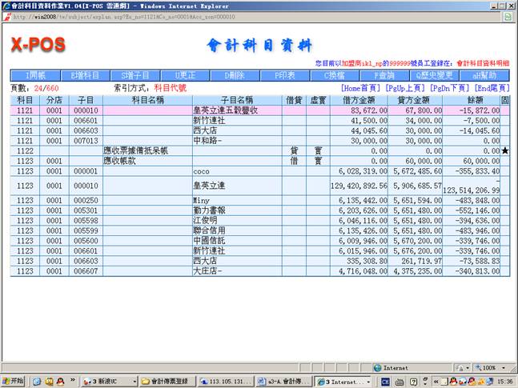Click the I開帳 toolbar button
The height and width of the screenshot is (388, 518).
coord(37,75)
